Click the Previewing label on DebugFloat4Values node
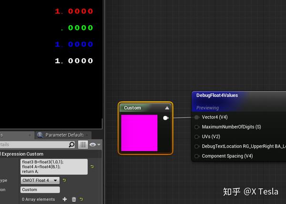Image resolution: width=286 pixels, height=204 pixels. tap(207, 108)
